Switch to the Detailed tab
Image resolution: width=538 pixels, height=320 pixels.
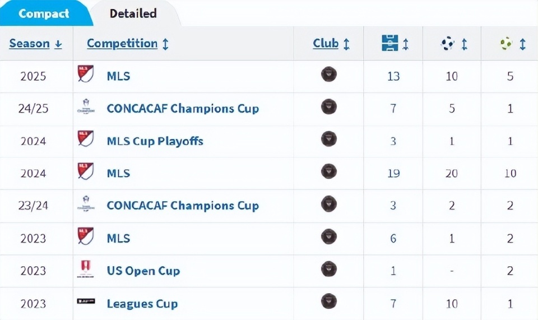coord(133,13)
